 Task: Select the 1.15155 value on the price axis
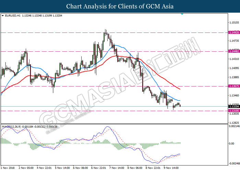[x=234, y=23]
